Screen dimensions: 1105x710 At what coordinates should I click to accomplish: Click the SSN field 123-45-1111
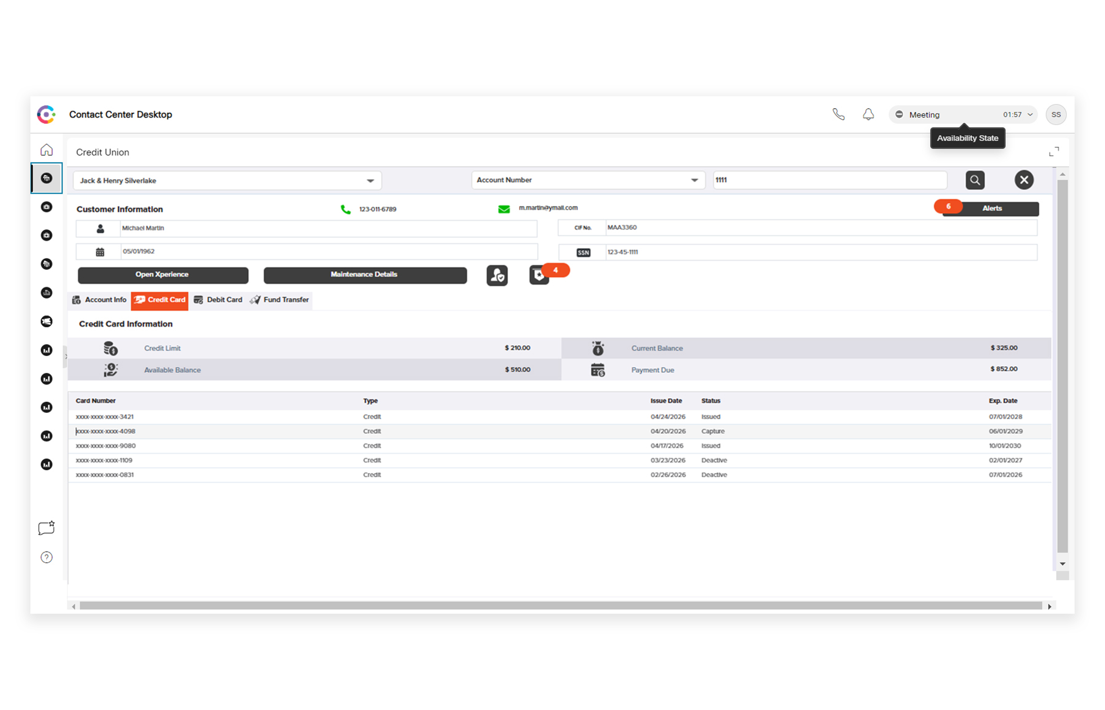(821, 252)
